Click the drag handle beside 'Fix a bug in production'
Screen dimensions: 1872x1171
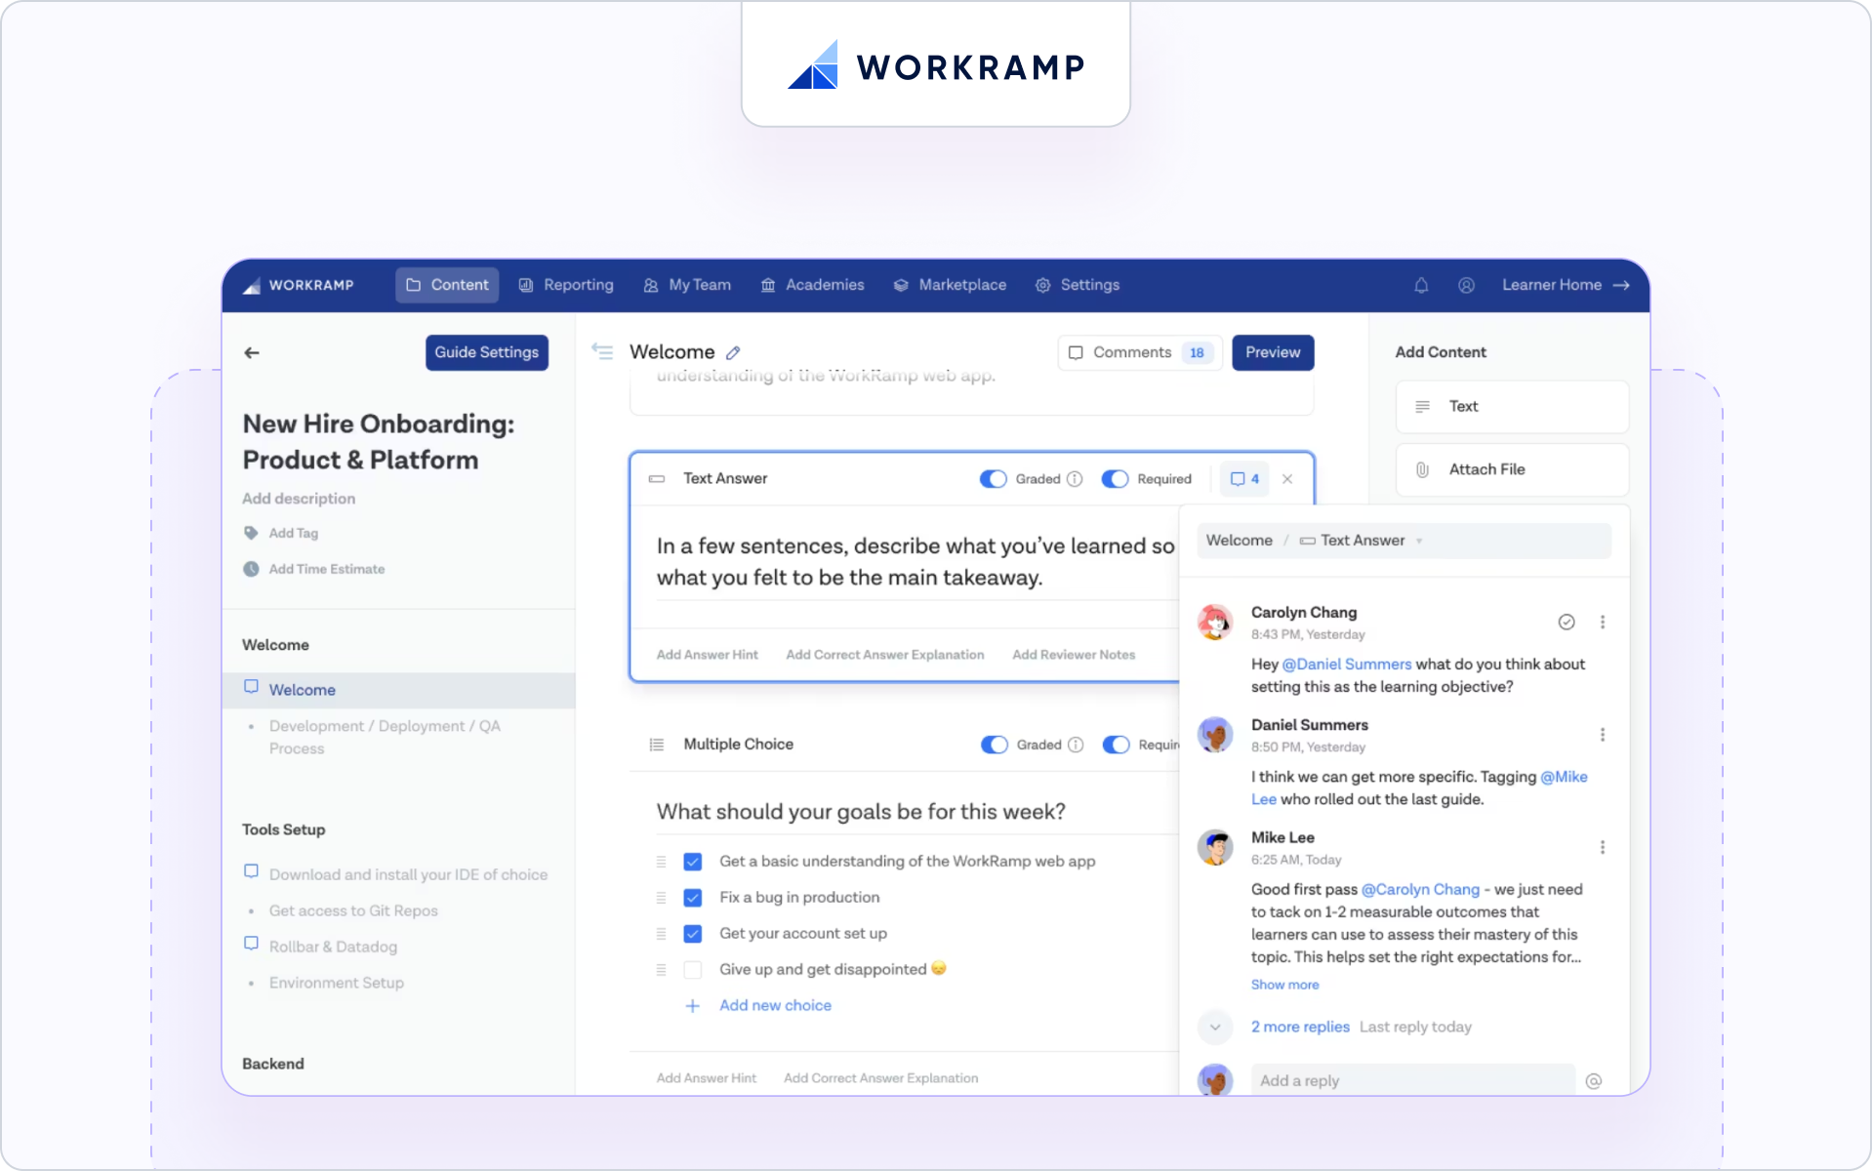tap(661, 898)
